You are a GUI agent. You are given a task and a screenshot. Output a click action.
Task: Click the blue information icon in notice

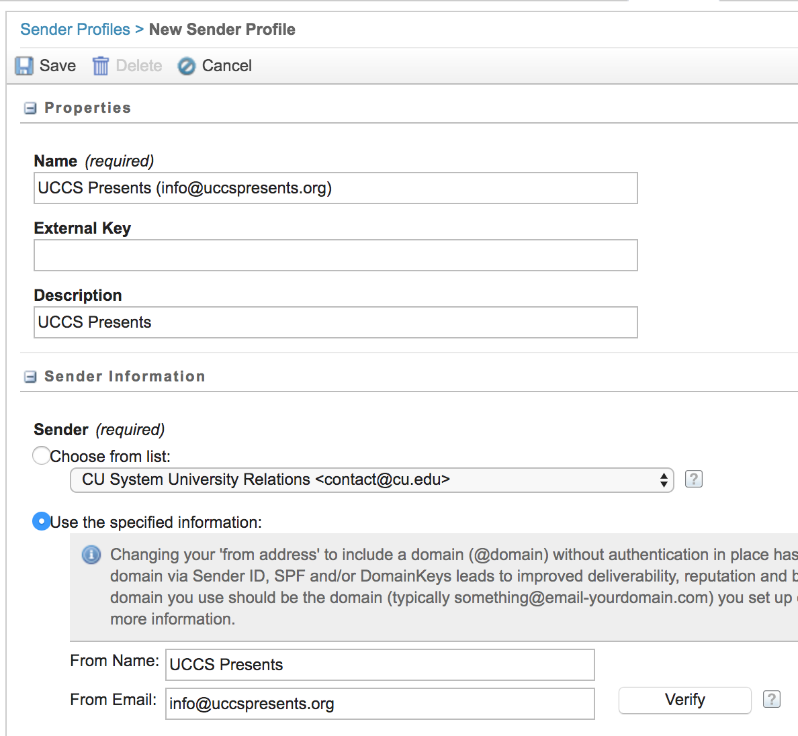tap(91, 555)
